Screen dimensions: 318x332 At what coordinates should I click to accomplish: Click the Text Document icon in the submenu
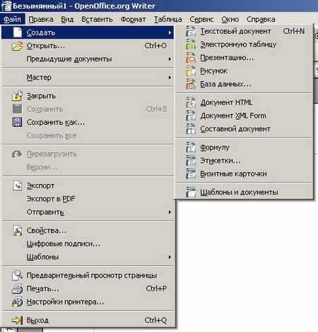pyautogui.click(x=191, y=31)
